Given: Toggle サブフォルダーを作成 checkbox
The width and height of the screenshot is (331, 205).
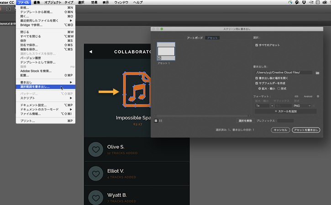Looking at the screenshot, I should coord(257,83).
